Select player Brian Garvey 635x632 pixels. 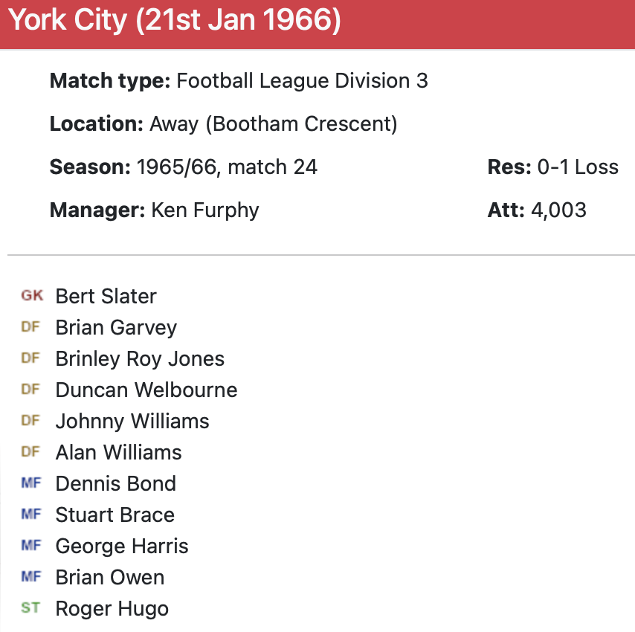tap(116, 327)
